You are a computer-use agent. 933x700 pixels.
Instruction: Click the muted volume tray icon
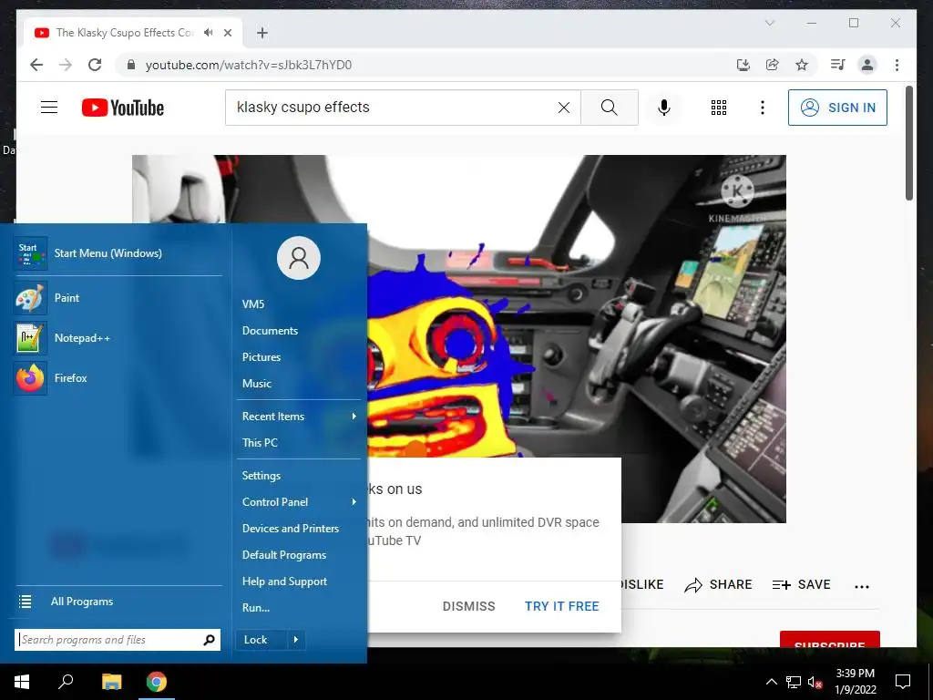[x=815, y=682]
